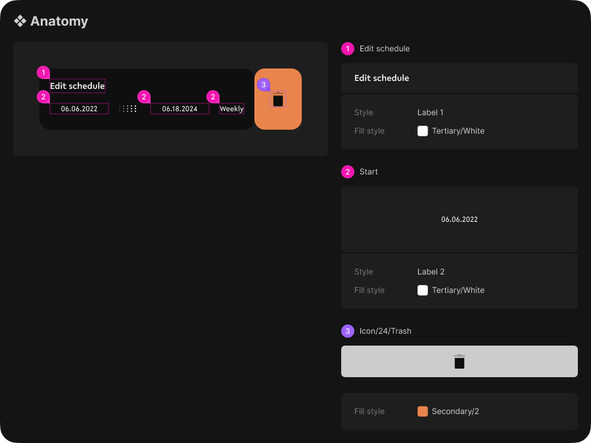The height and width of the screenshot is (443, 591).
Task: Click the 06.18.2024 end date field
Action: point(179,108)
